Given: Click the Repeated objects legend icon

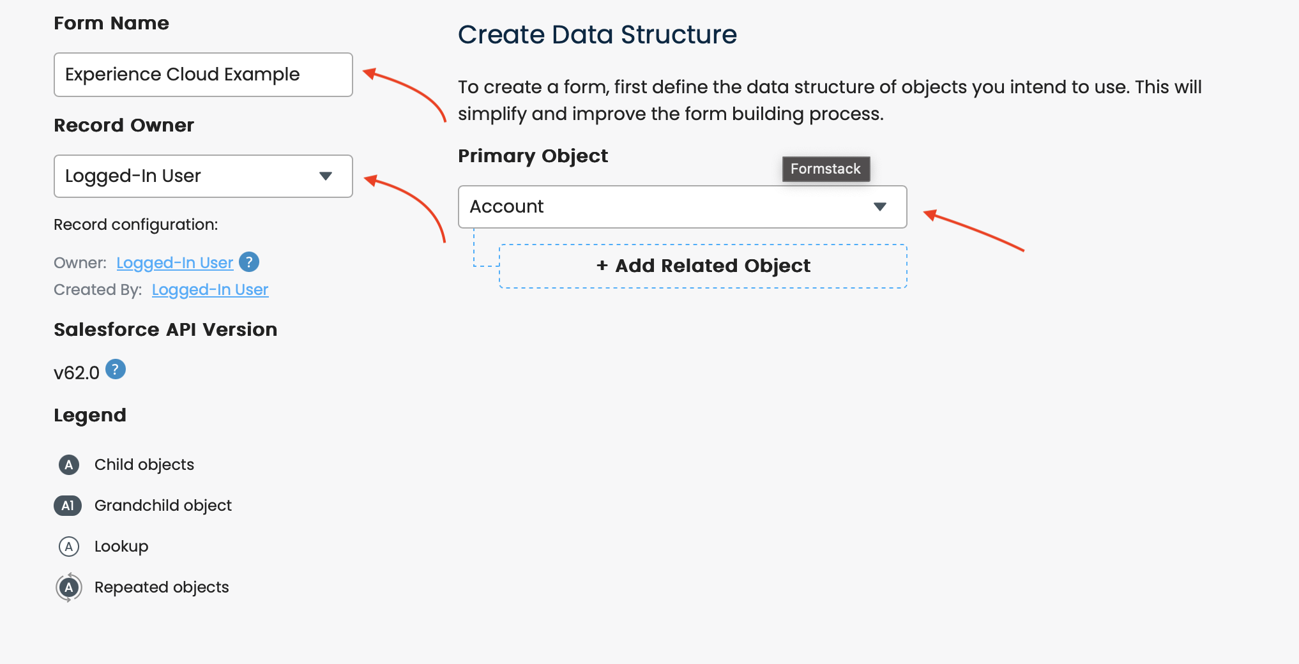Looking at the screenshot, I should click(x=69, y=587).
